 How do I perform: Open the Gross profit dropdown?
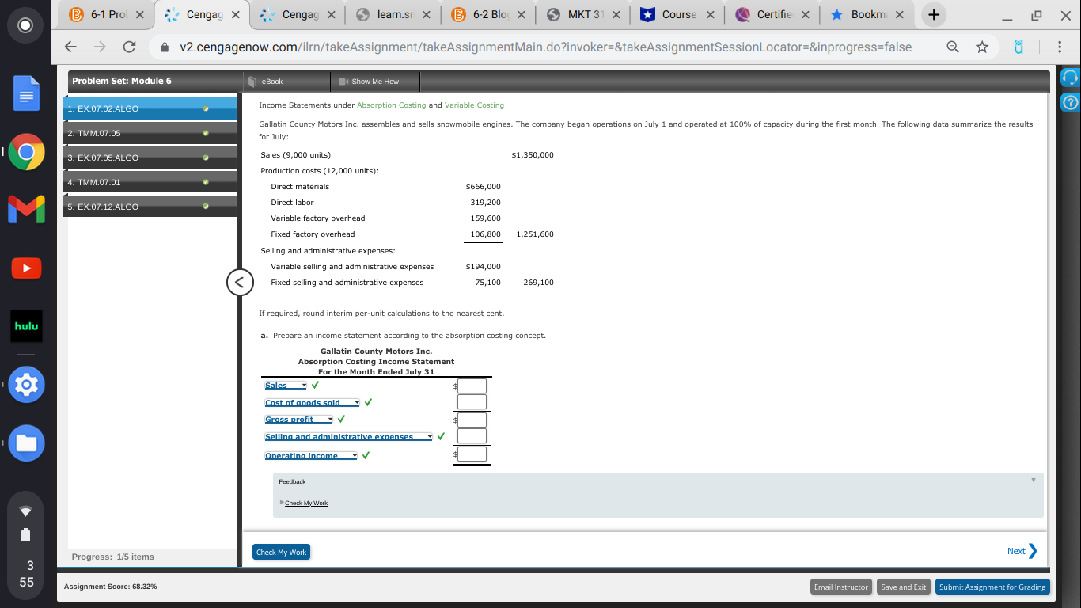[299, 420]
